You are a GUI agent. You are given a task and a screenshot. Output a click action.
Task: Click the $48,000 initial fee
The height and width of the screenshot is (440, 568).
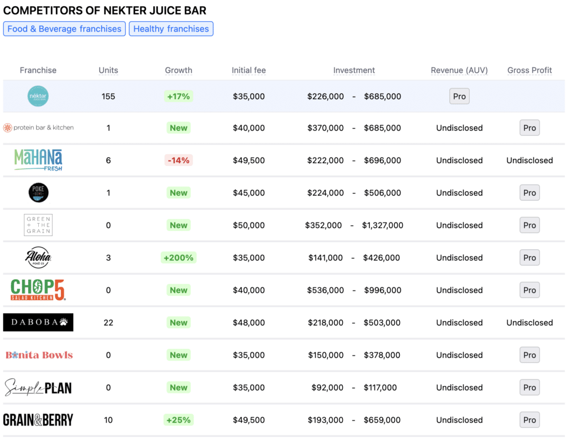click(x=249, y=322)
